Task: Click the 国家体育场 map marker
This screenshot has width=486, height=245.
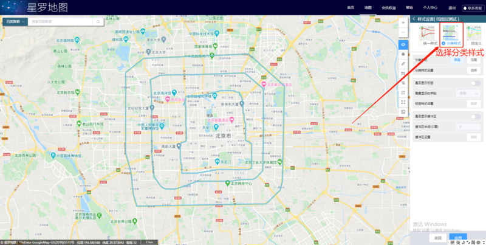Action: (x=214, y=46)
